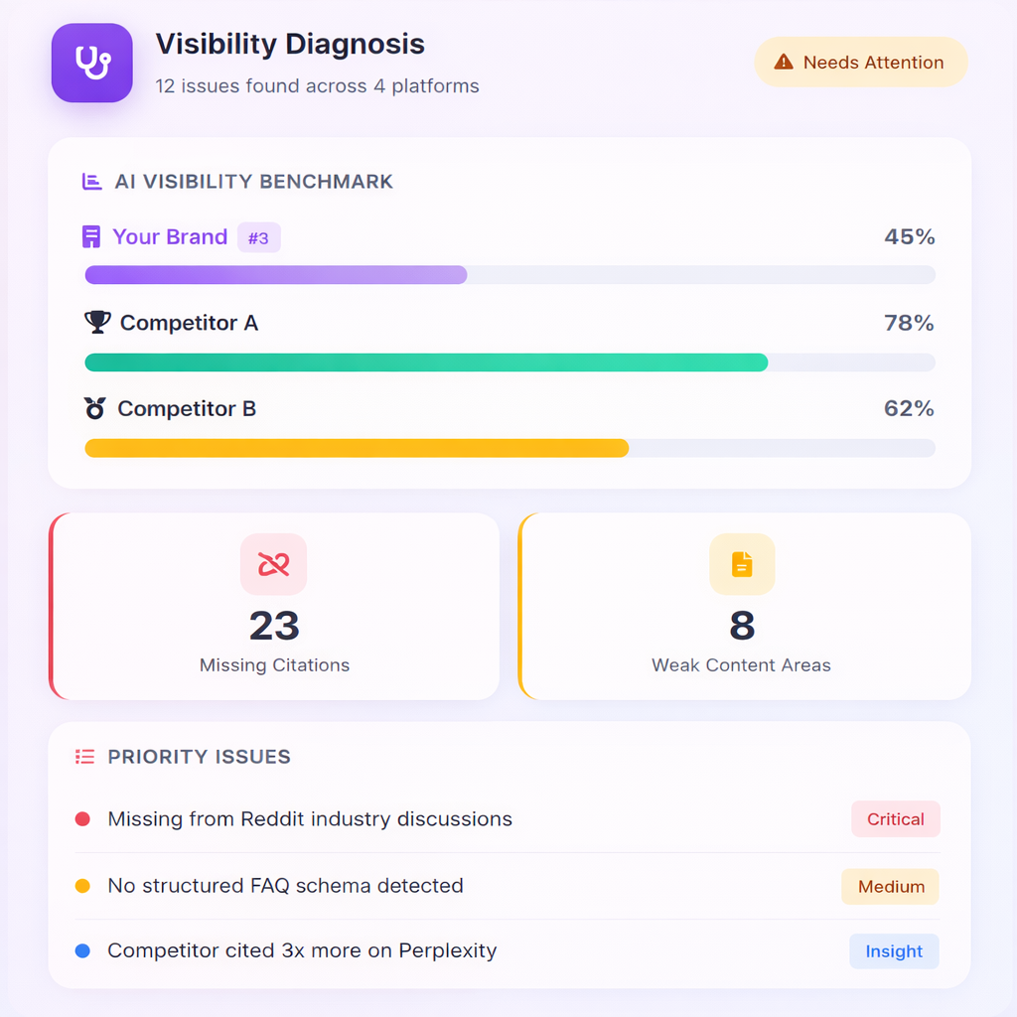
Task: Toggle the yellow status dot for FAQ schema issue
Action: pyautogui.click(x=83, y=886)
